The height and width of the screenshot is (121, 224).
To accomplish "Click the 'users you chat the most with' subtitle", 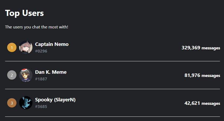I will point(37,27).
